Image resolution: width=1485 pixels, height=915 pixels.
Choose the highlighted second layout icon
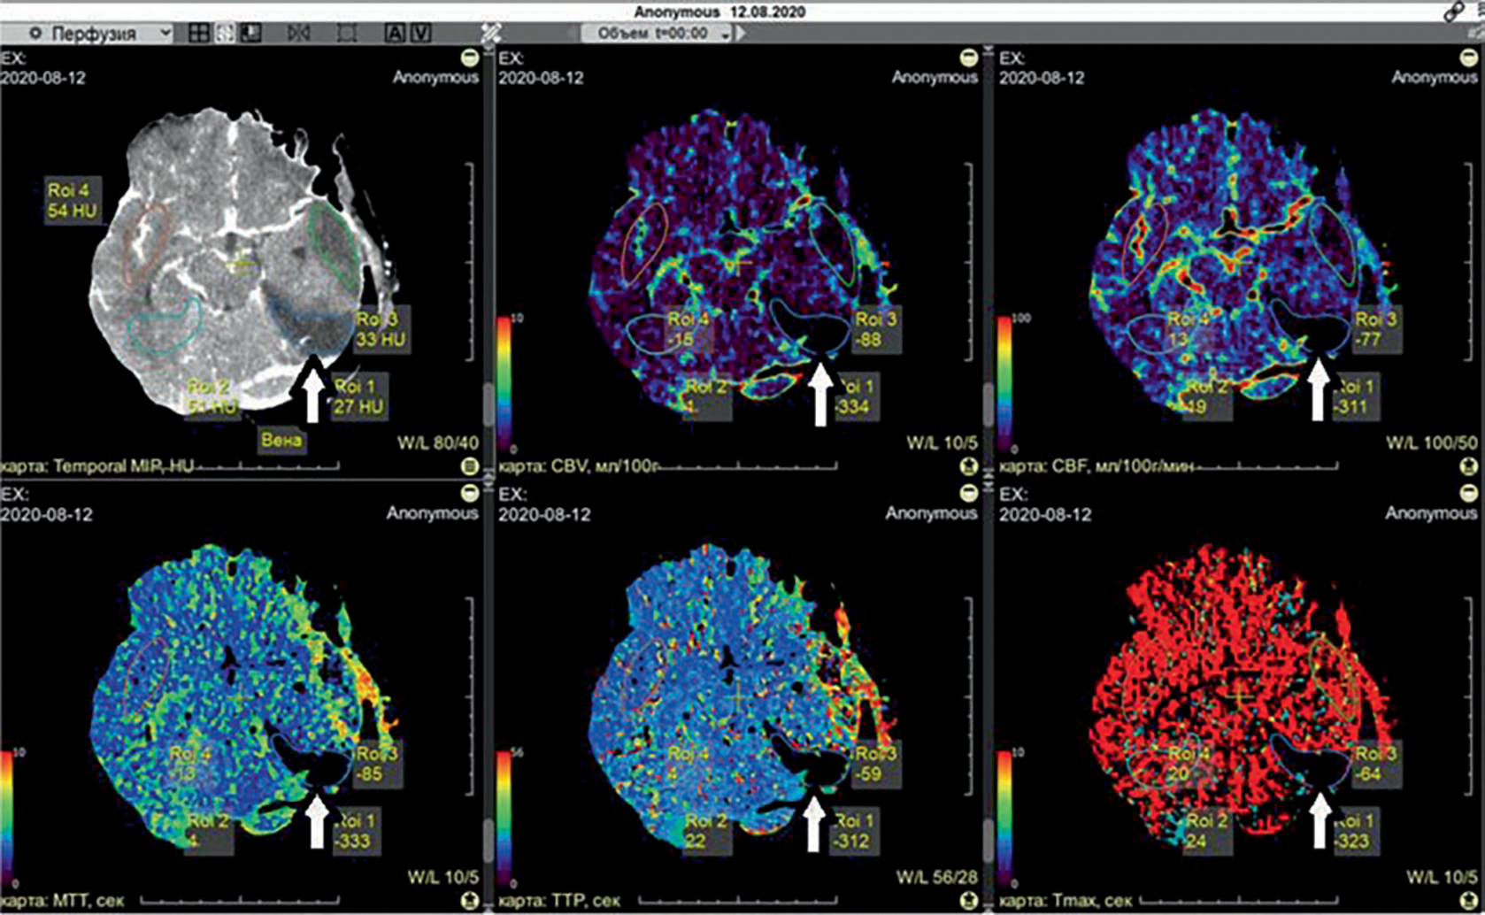point(225,33)
